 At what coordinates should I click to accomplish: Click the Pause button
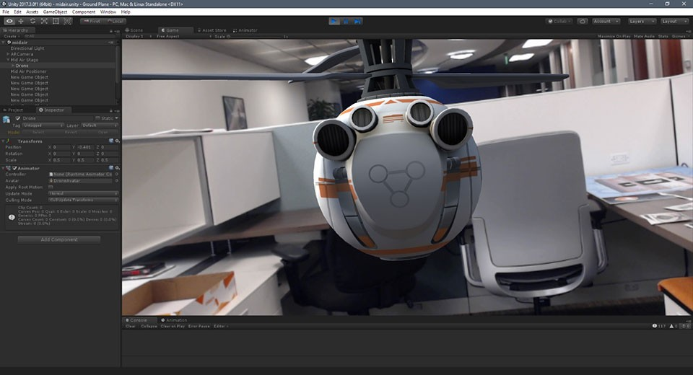pos(346,21)
